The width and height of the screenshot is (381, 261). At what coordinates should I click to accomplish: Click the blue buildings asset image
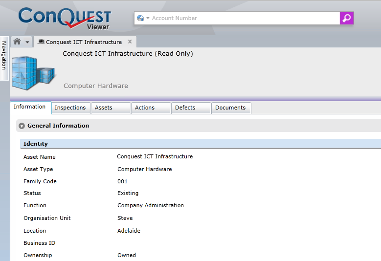click(x=33, y=73)
